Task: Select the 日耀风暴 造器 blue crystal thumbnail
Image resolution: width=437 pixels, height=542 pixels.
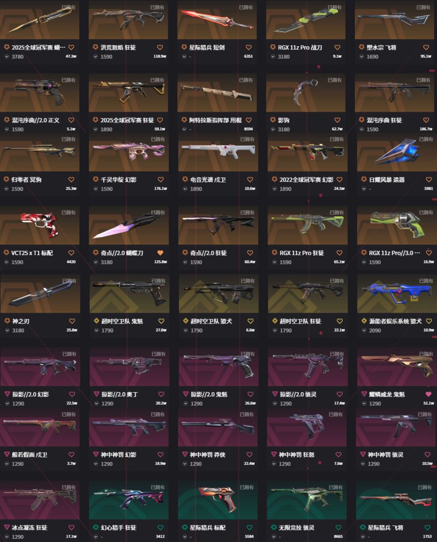Action: 397,152
